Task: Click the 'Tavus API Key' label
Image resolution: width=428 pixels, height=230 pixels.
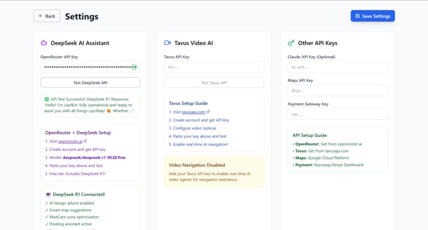Action: (177, 57)
